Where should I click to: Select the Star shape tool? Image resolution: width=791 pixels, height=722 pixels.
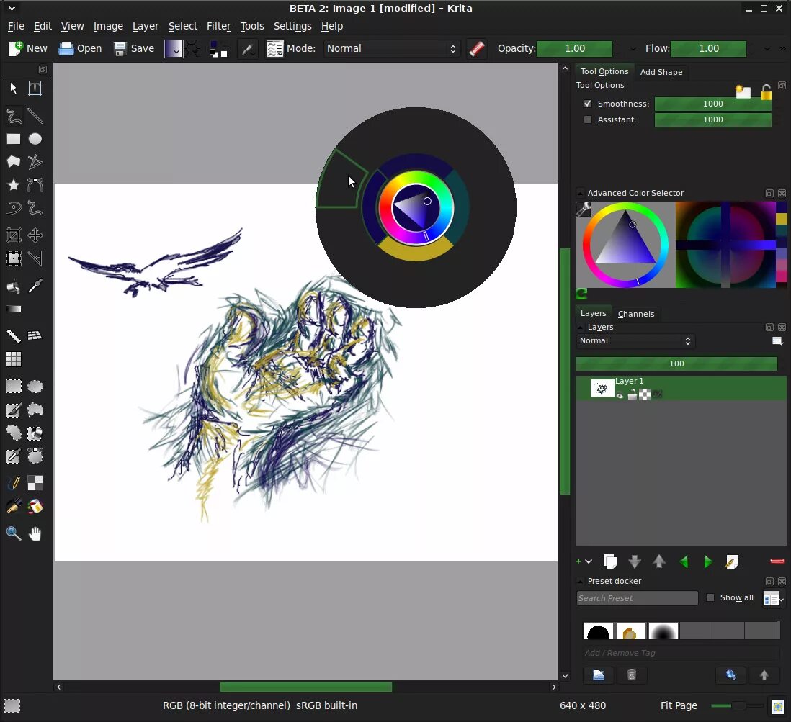click(x=14, y=184)
